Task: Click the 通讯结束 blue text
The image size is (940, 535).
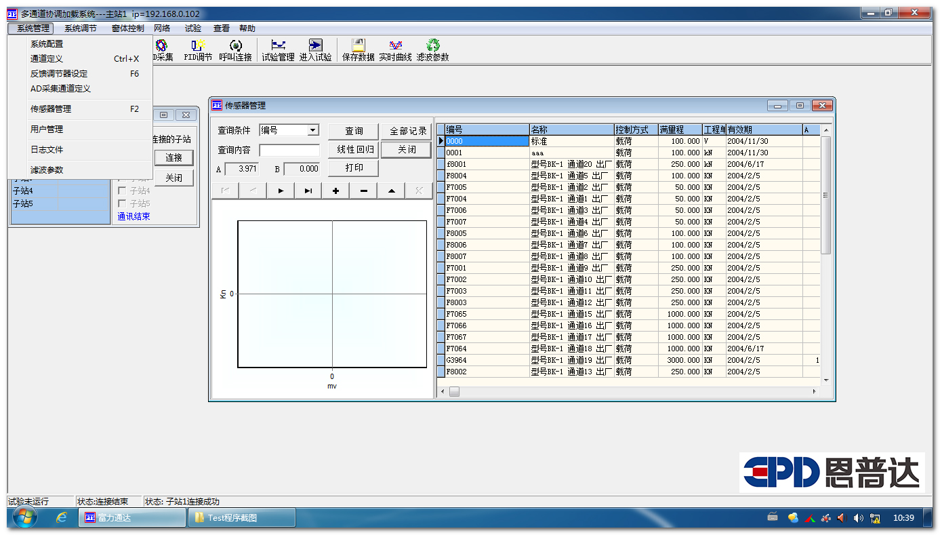Action: 134,216
